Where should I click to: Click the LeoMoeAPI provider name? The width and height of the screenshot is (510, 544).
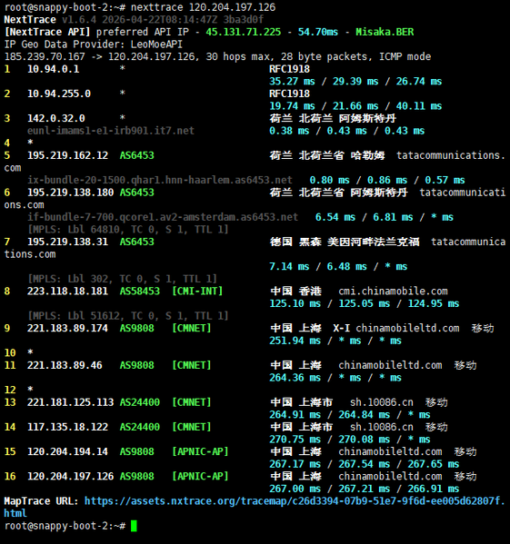click(x=157, y=45)
